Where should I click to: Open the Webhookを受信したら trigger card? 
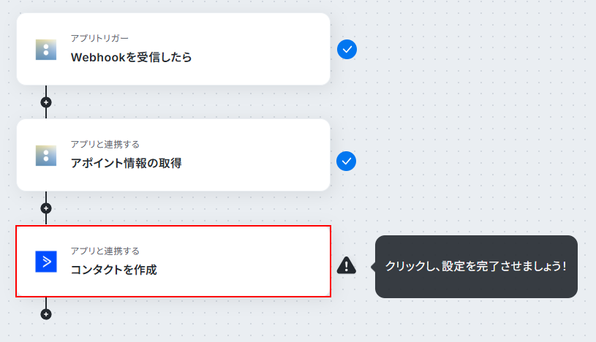(x=173, y=49)
